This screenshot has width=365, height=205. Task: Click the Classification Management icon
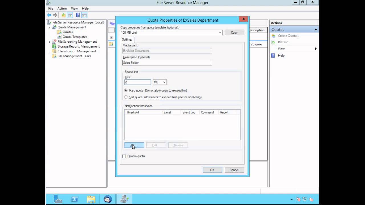[54, 51]
